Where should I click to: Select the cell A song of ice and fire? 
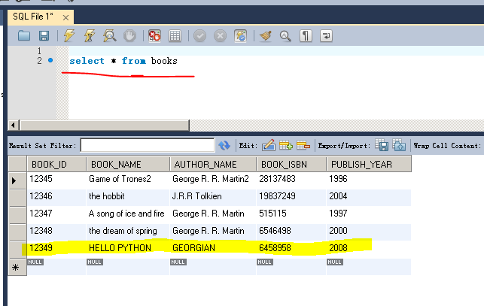pyautogui.click(x=128, y=214)
